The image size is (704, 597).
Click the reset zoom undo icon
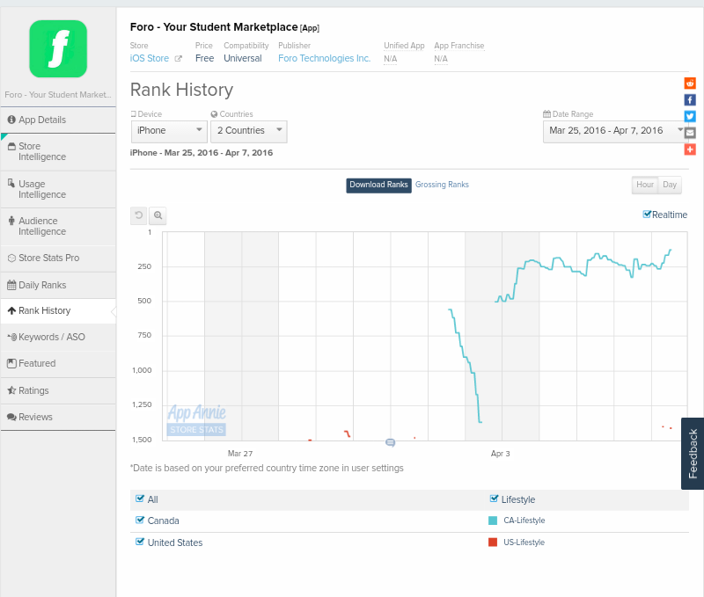(139, 215)
